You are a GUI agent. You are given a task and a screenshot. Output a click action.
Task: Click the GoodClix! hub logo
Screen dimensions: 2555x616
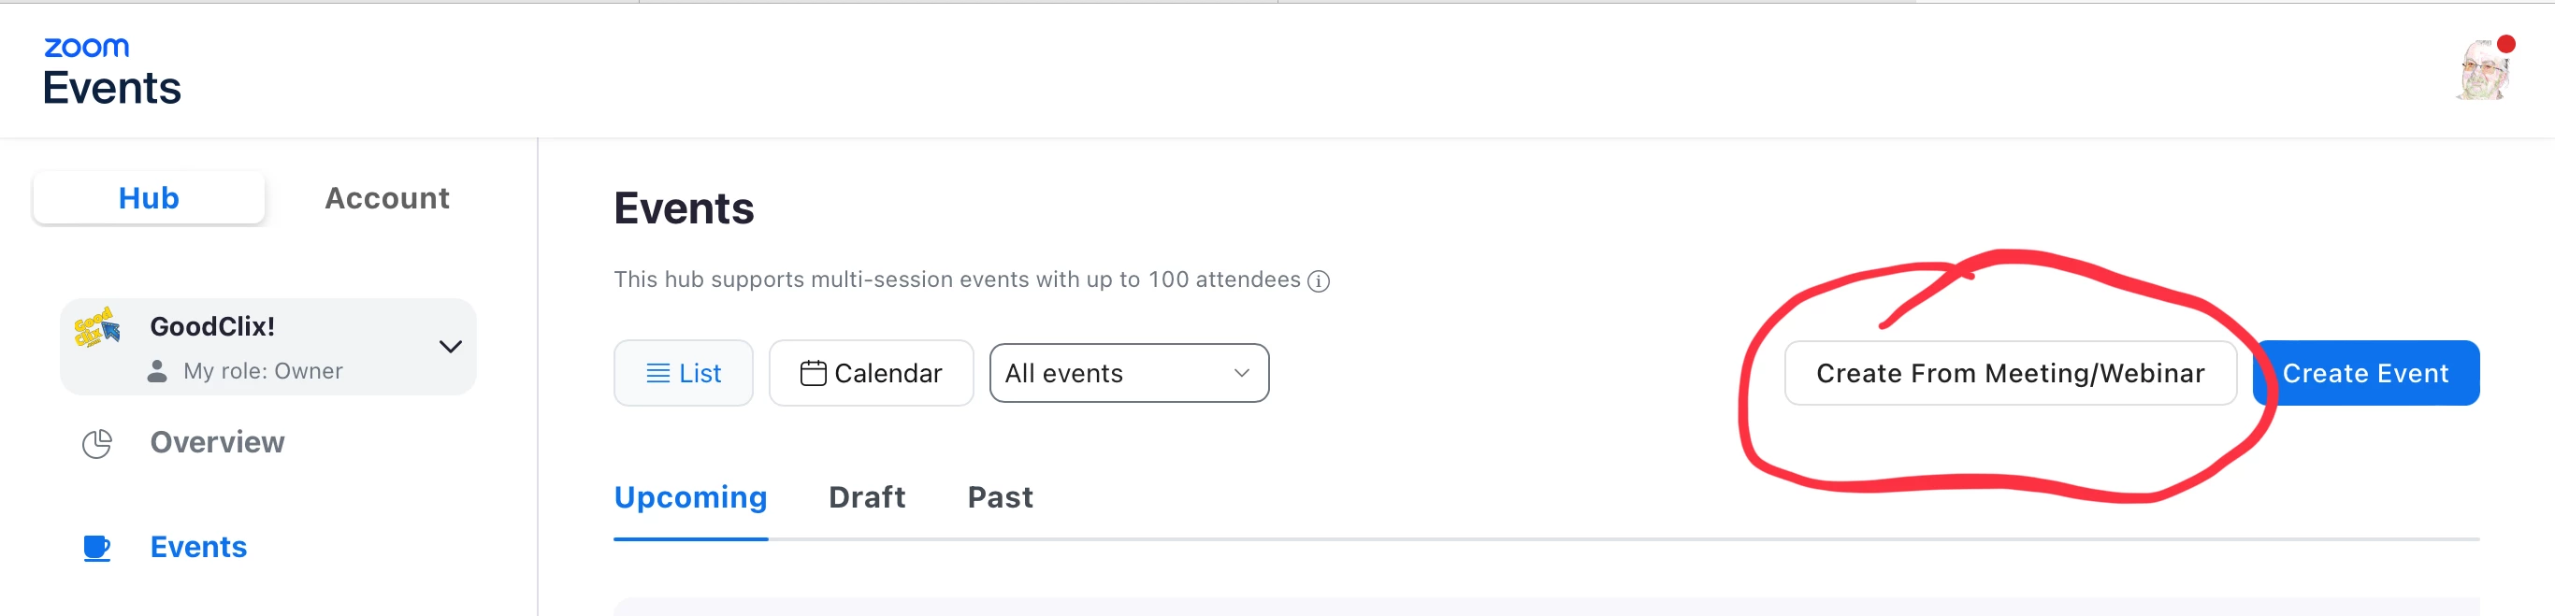tap(97, 328)
